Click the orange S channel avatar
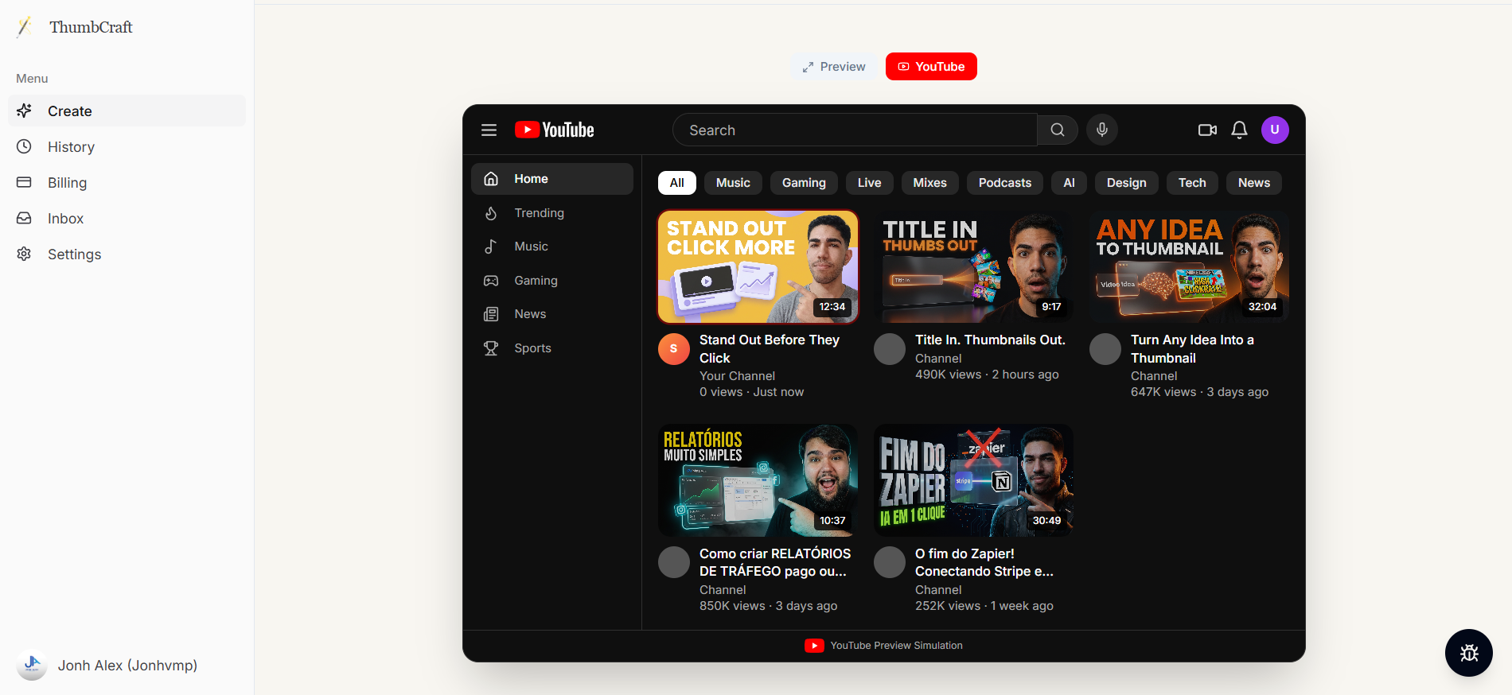This screenshot has width=1512, height=695. coord(674,349)
